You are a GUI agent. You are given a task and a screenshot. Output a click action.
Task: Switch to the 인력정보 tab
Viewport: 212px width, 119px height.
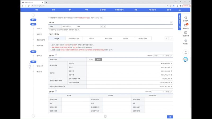(x=91, y=38)
